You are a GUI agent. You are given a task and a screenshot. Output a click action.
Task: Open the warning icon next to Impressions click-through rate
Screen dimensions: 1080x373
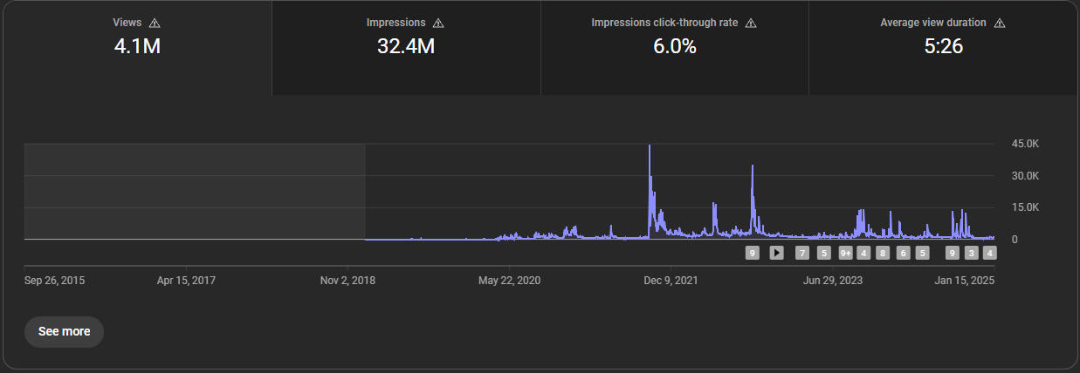click(x=751, y=23)
